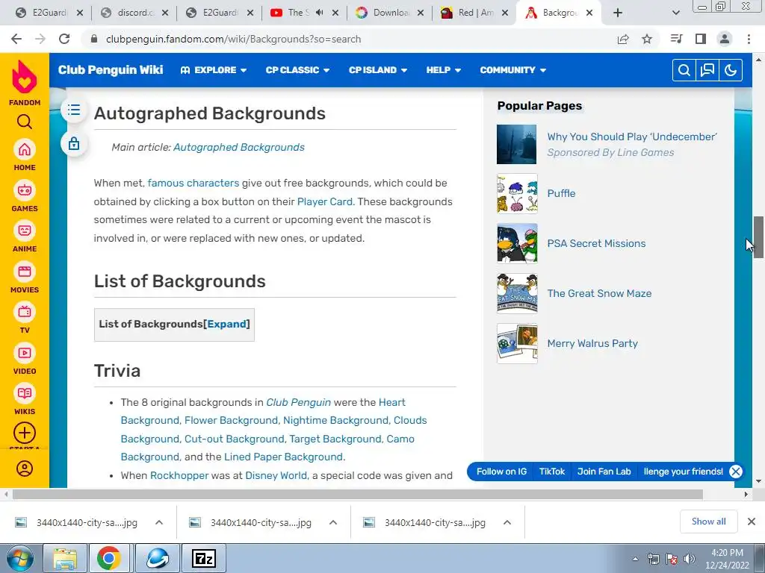Switch to the first E2Guardian tab
Image resolution: width=765 pixels, height=573 pixels.
click(49, 13)
